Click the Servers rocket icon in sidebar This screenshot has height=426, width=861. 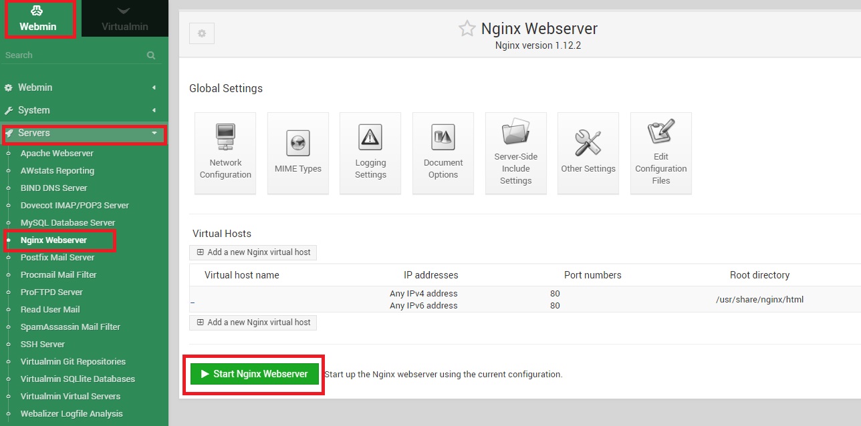tap(9, 133)
